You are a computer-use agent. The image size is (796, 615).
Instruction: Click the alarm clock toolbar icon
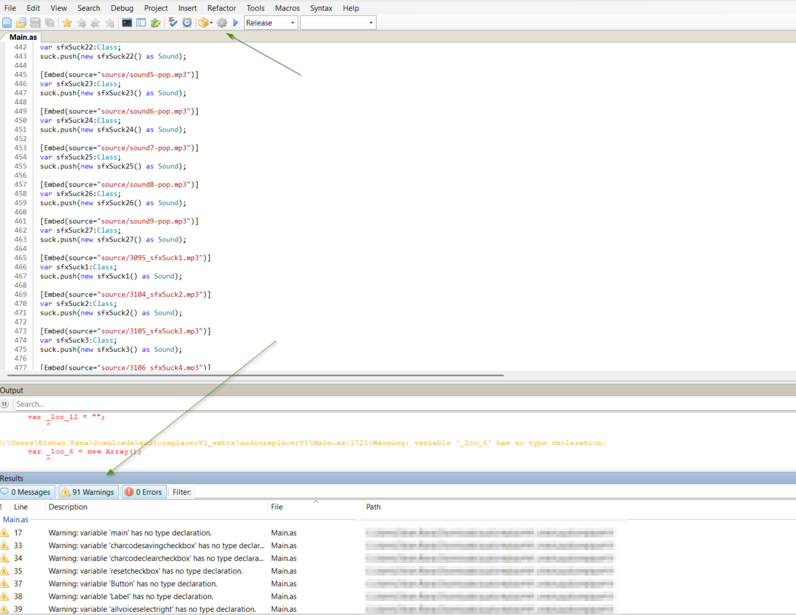tap(187, 23)
